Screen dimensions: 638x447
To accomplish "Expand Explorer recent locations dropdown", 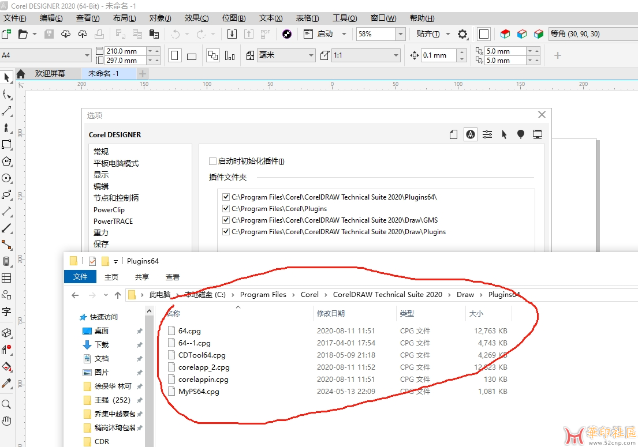I will pos(106,295).
